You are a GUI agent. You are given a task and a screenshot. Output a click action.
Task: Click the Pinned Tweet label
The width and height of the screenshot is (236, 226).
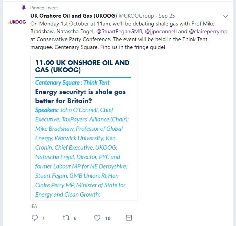point(43,7)
